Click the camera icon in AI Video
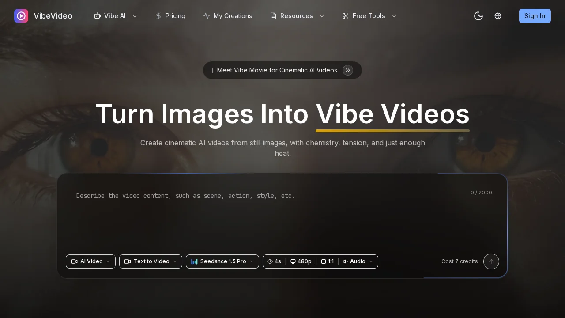 74,261
